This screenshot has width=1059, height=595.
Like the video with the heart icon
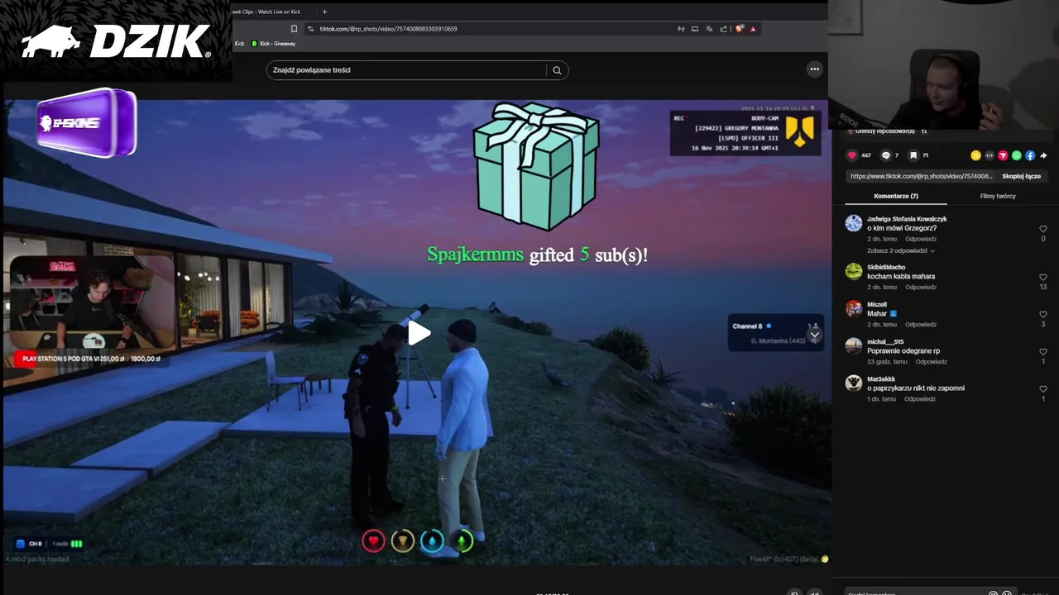(x=852, y=155)
